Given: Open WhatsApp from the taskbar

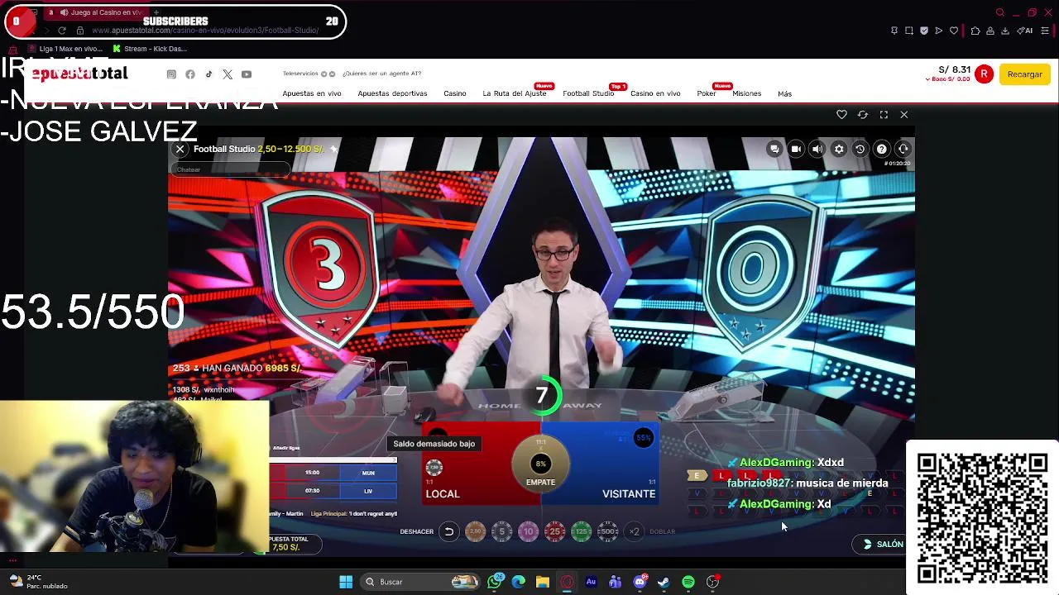Looking at the screenshot, I should (x=495, y=582).
